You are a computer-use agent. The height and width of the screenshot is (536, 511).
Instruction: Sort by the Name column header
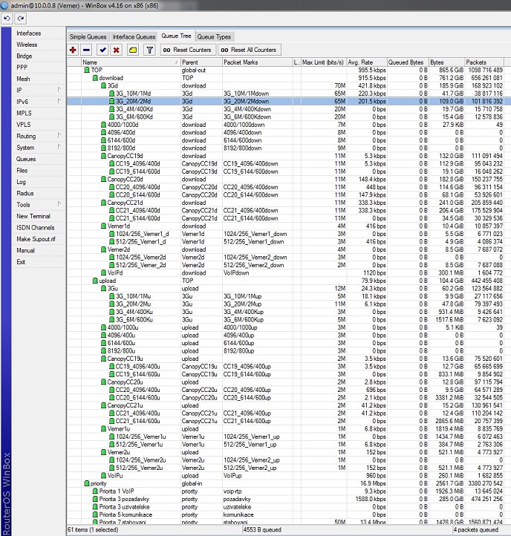click(x=131, y=62)
